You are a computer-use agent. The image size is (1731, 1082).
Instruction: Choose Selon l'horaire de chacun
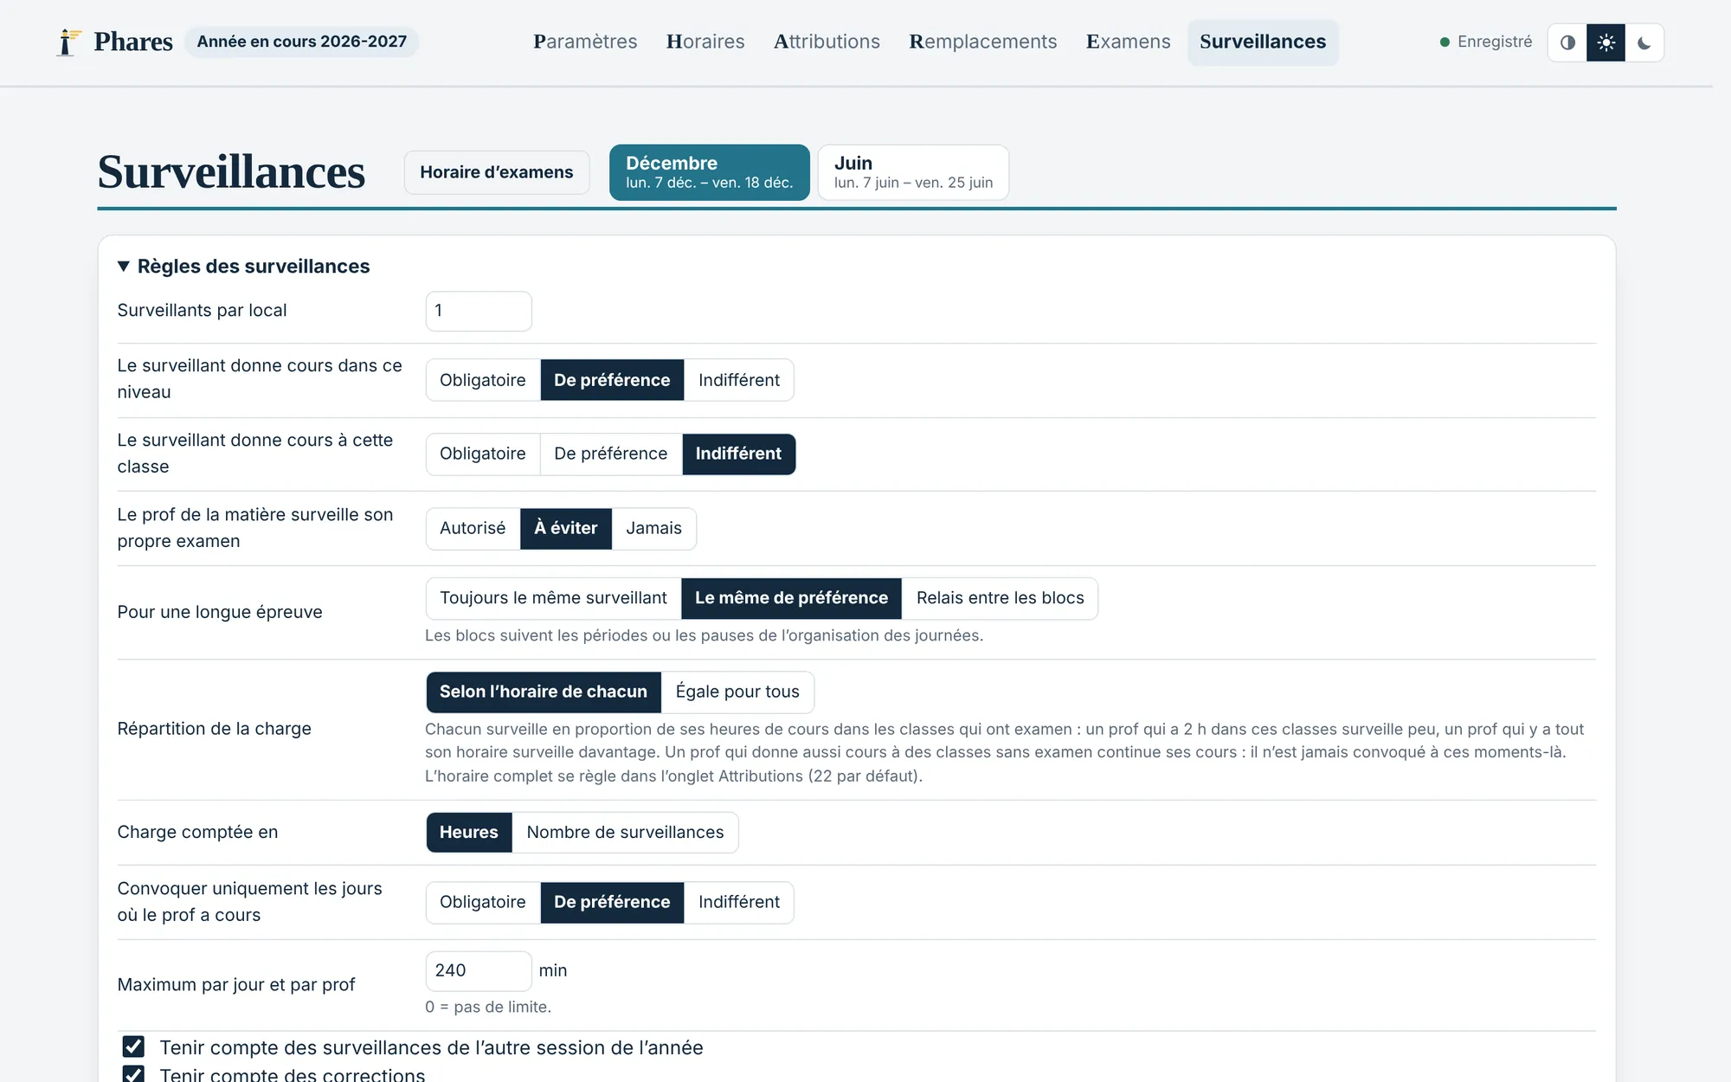point(544,692)
